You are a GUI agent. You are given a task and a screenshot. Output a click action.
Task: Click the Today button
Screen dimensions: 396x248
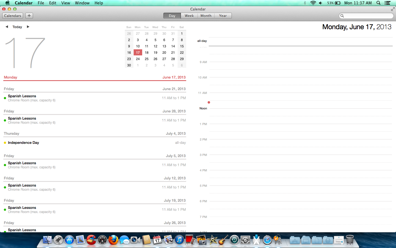click(x=17, y=27)
